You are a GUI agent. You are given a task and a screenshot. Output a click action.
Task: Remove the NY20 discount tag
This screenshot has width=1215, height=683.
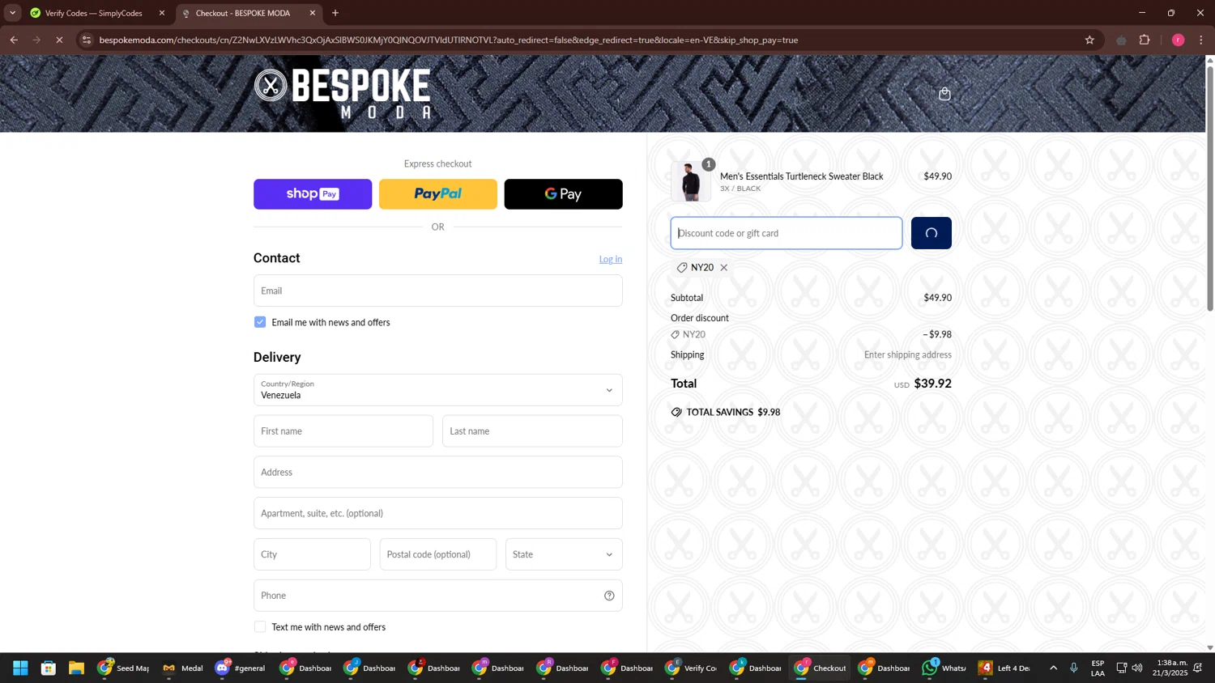[724, 268]
